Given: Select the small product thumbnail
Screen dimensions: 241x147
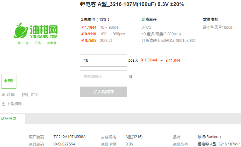Looking at the screenshot, I should (9, 81).
